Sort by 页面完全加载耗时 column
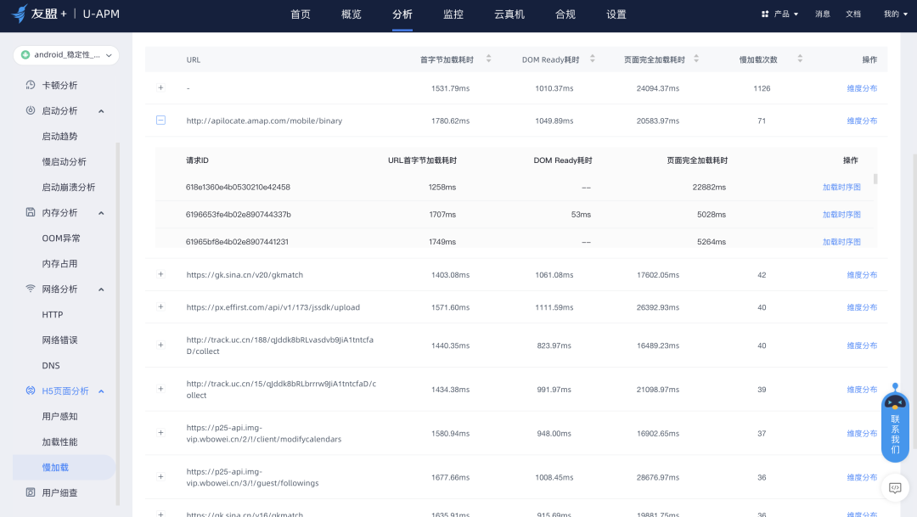 click(696, 59)
